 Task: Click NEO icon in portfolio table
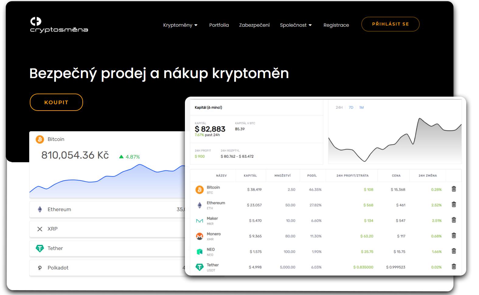click(x=200, y=252)
